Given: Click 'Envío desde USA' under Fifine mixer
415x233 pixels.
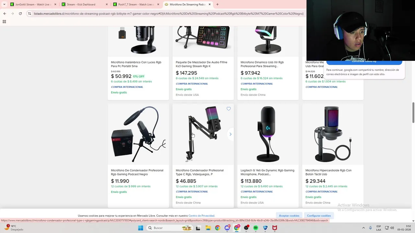Looking at the screenshot, I should pyautogui.click(x=187, y=95).
